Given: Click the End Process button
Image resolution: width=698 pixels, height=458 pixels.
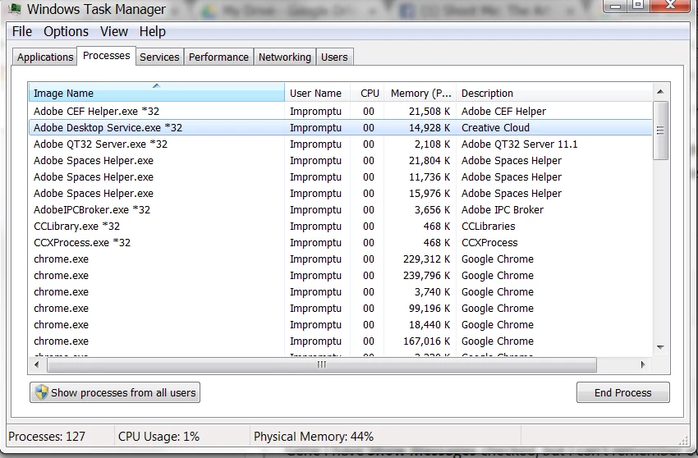Looking at the screenshot, I should (622, 392).
